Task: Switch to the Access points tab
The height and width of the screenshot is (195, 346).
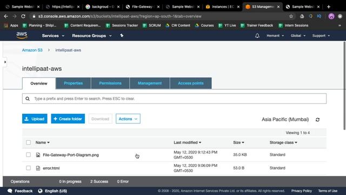Action: 191,83
